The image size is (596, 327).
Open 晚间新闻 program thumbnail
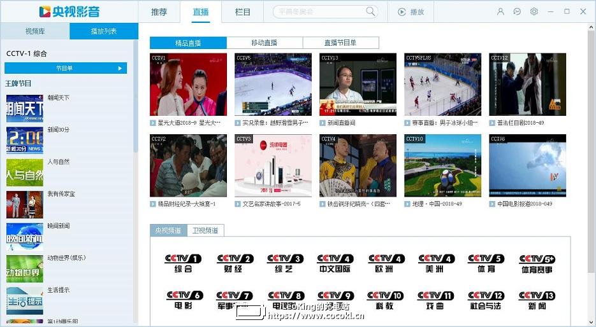pos(25,237)
